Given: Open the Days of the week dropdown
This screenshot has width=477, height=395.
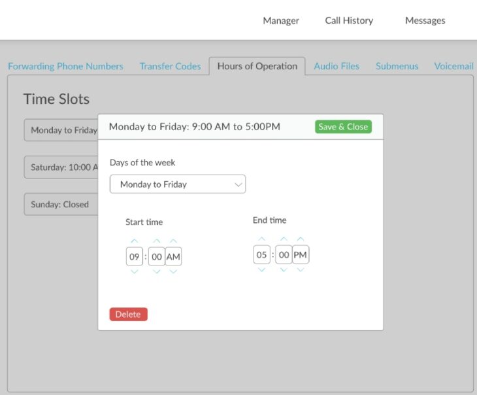Looking at the screenshot, I should (178, 184).
